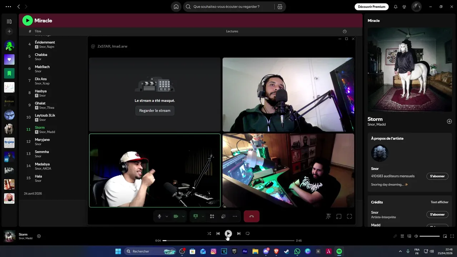Open Tout afficher credits link
457x257 pixels.
point(440,202)
